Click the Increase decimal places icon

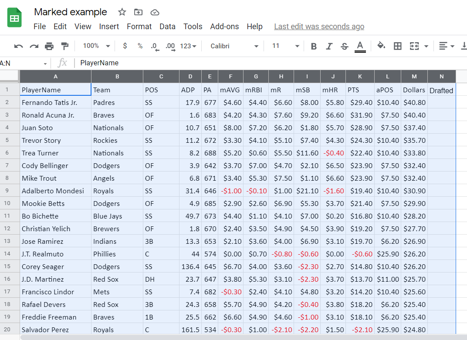[x=170, y=46]
